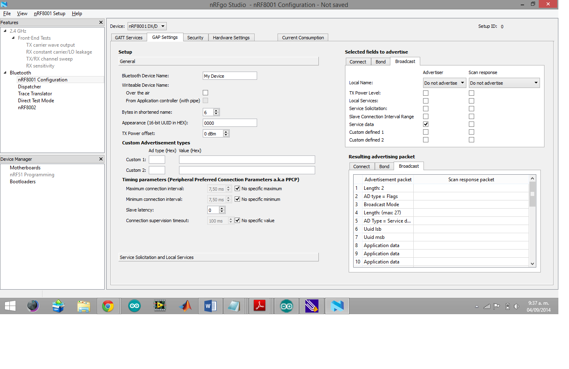Open Motherboards in Device Manager
This screenshot has height=369, width=569.
point(25,168)
